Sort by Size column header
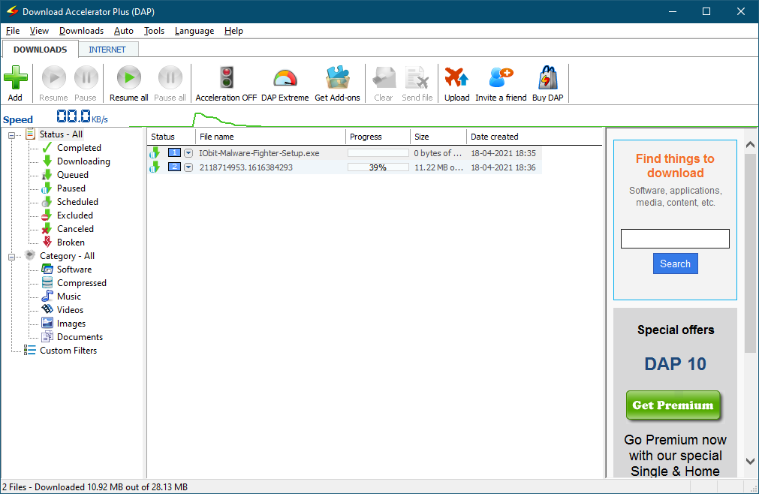 click(x=438, y=137)
